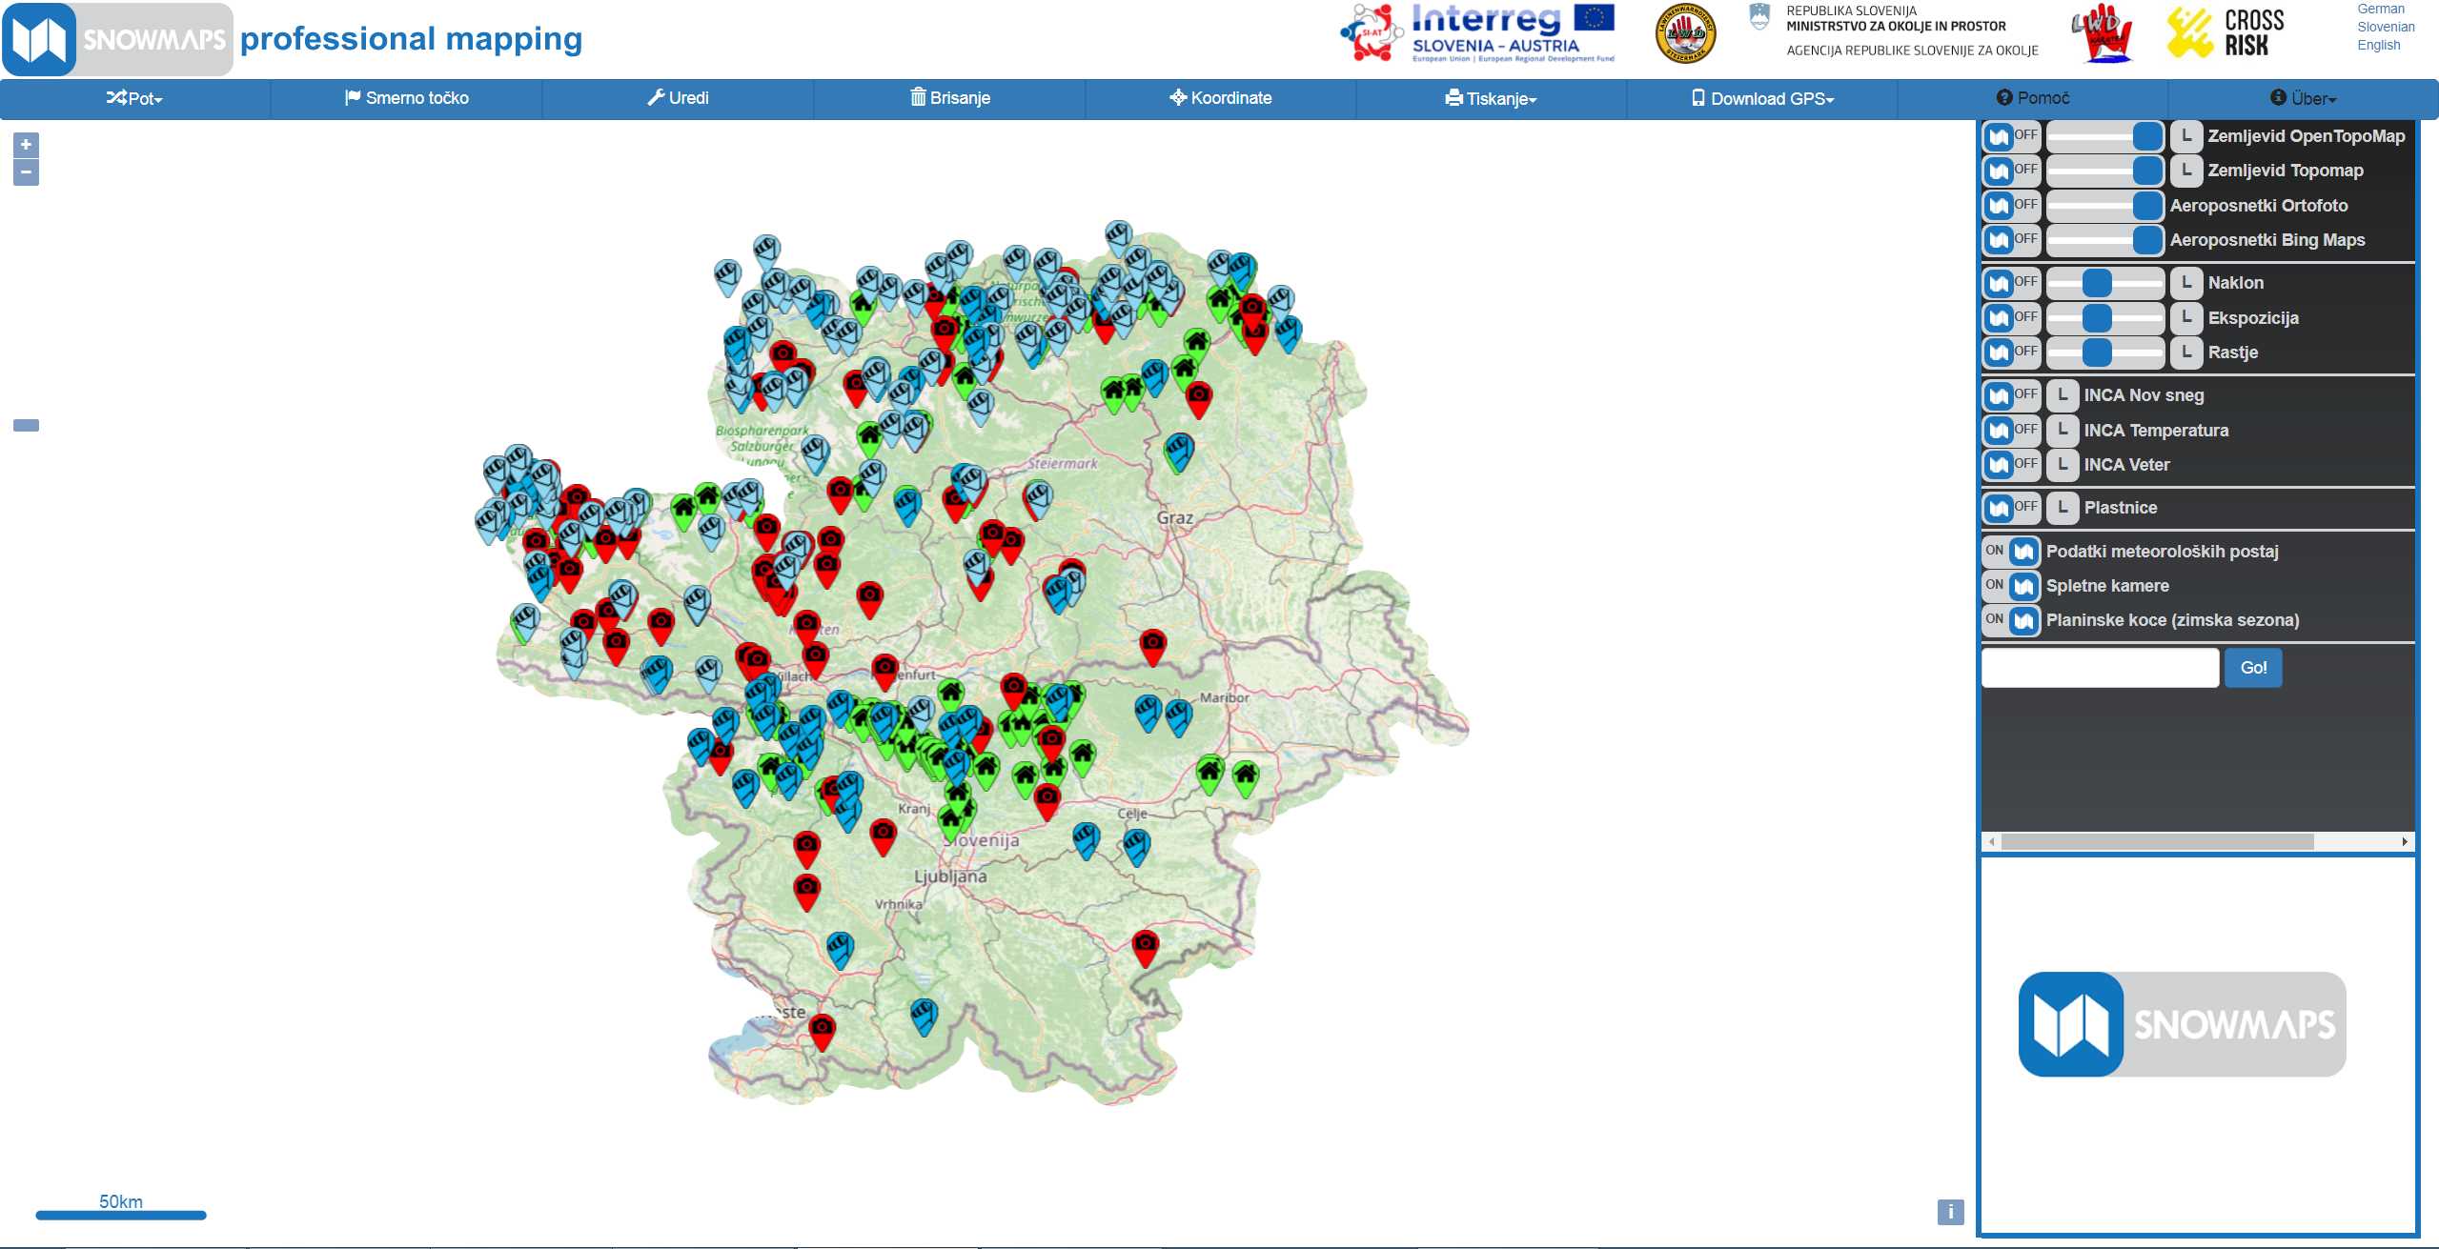The image size is (2439, 1249).
Task: Disable Planinske koce (zimska sezona) layer
Action: point(2010,620)
